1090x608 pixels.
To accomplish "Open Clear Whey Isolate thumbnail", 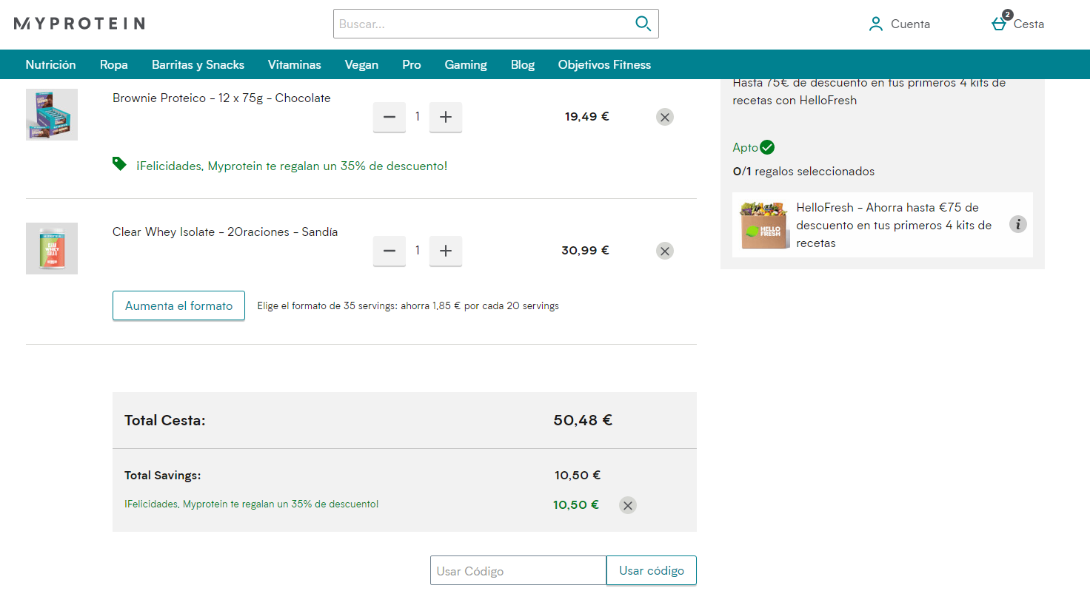I will (52, 249).
